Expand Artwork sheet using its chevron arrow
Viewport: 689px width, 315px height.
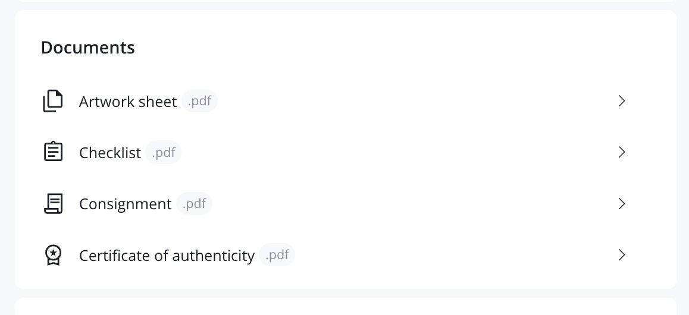pyautogui.click(x=621, y=101)
